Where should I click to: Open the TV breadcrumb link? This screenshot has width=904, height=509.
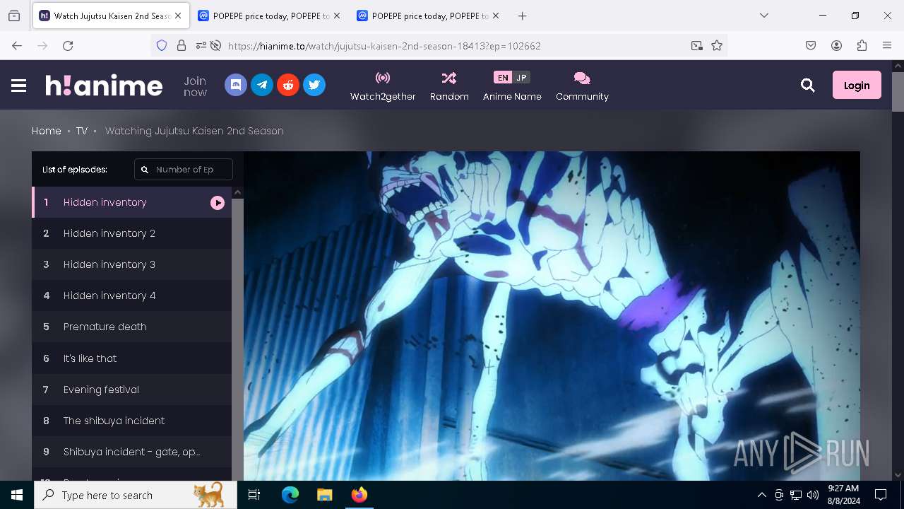pos(82,131)
